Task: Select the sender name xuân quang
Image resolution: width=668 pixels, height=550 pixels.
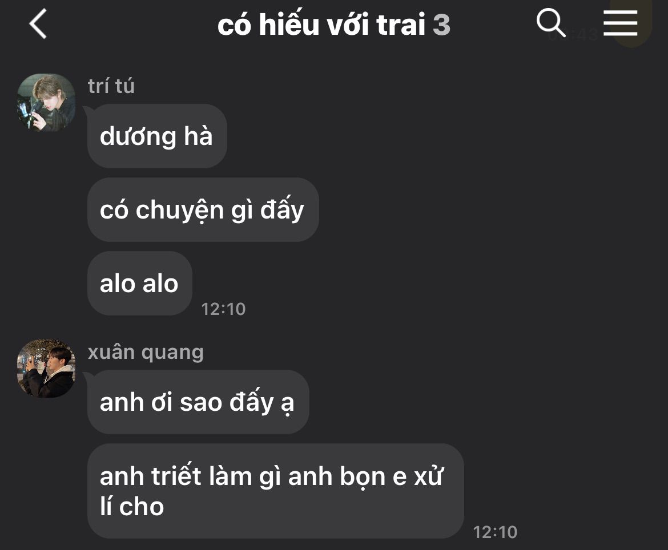Action: click(x=146, y=353)
